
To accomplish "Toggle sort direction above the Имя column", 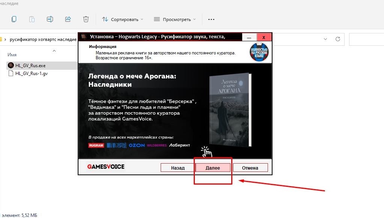I will 54,51.
